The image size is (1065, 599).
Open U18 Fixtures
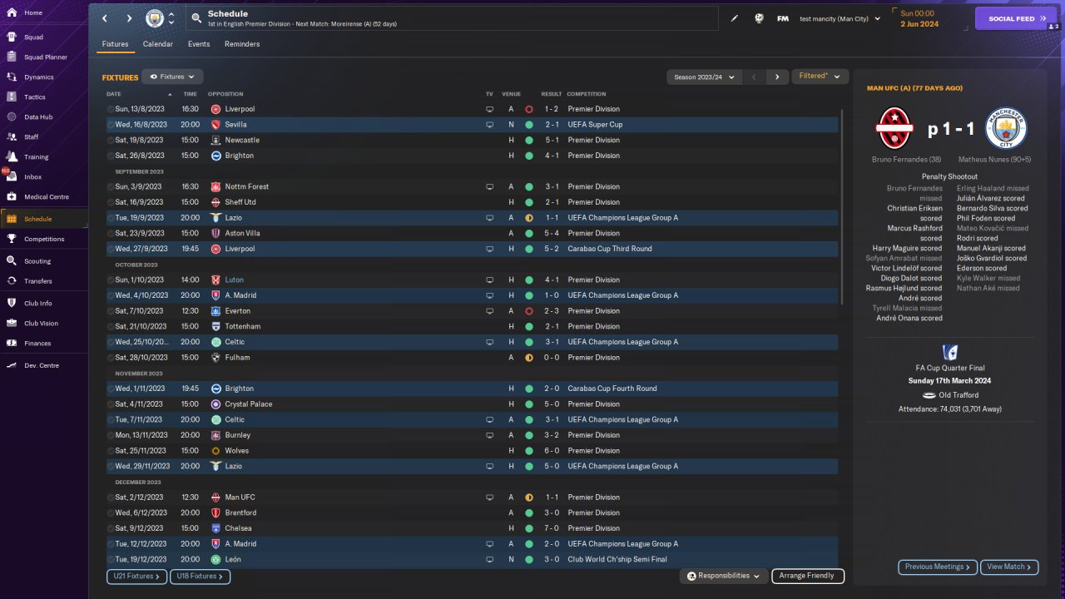click(201, 577)
